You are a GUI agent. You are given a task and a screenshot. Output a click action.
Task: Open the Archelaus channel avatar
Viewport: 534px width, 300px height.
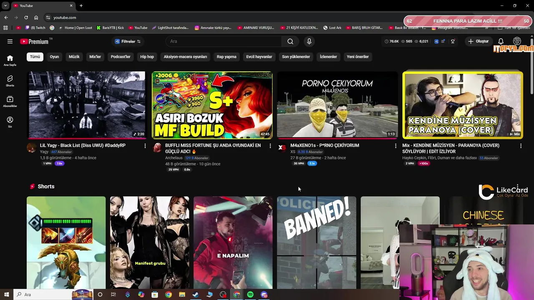click(x=157, y=147)
